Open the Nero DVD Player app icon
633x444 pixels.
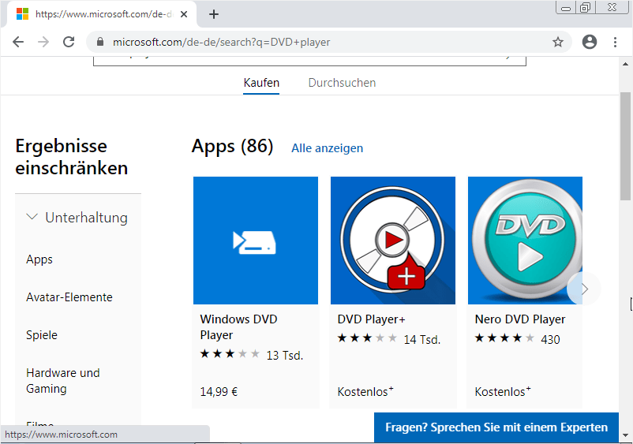pyautogui.click(x=525, y=241)
